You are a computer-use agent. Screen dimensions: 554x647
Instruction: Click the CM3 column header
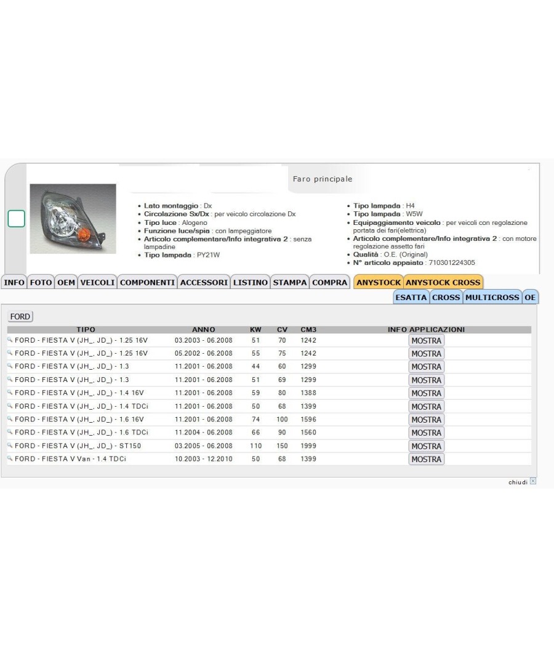click(308, 329)
